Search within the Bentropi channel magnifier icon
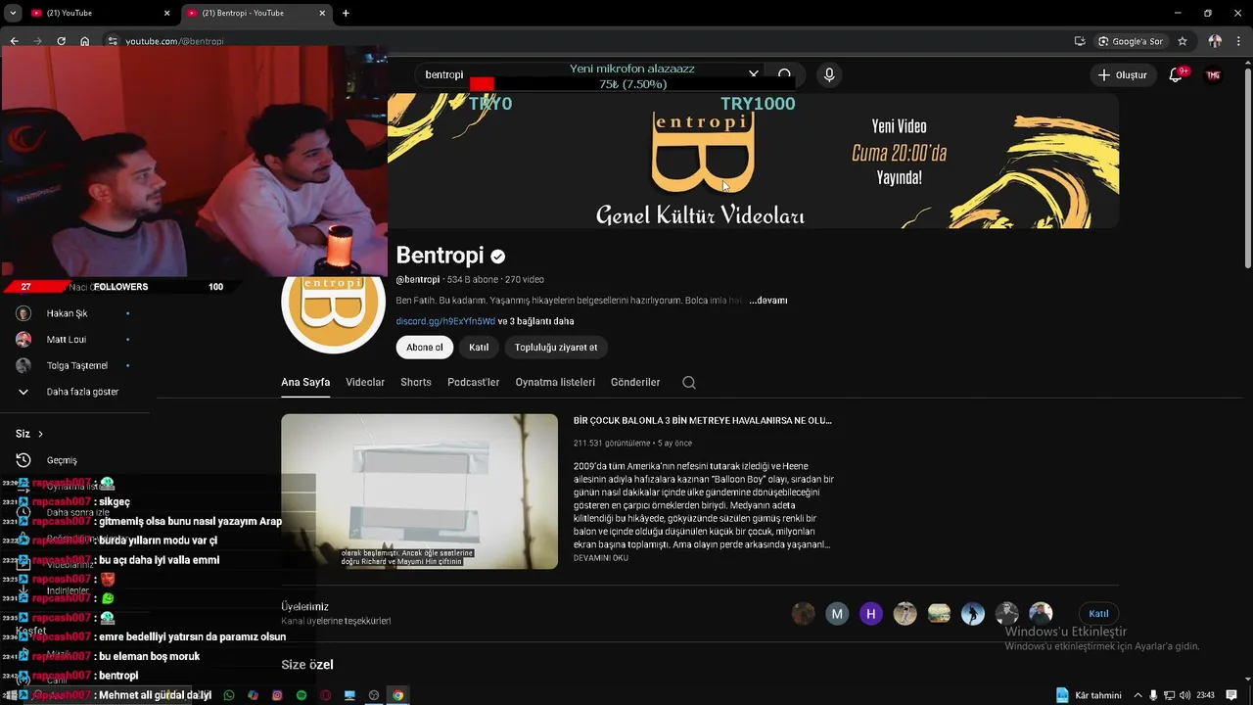 689,382
